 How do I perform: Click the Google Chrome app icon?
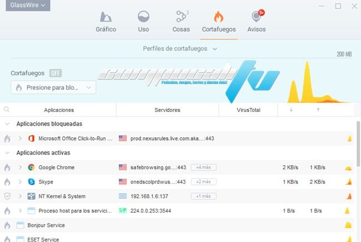(x=31, y=167)
